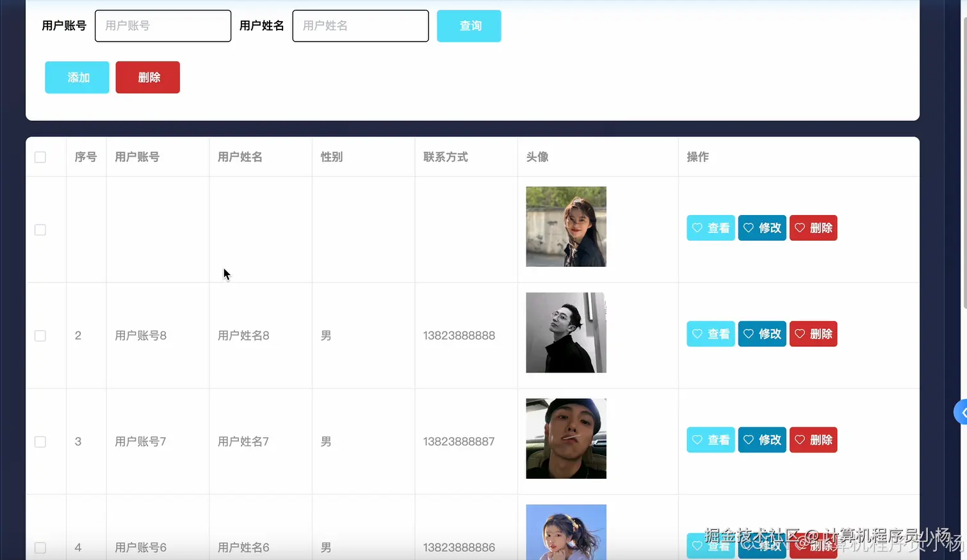
Task: Check the checkbox for row 用户账号8
Action: (x=40, y=336)
